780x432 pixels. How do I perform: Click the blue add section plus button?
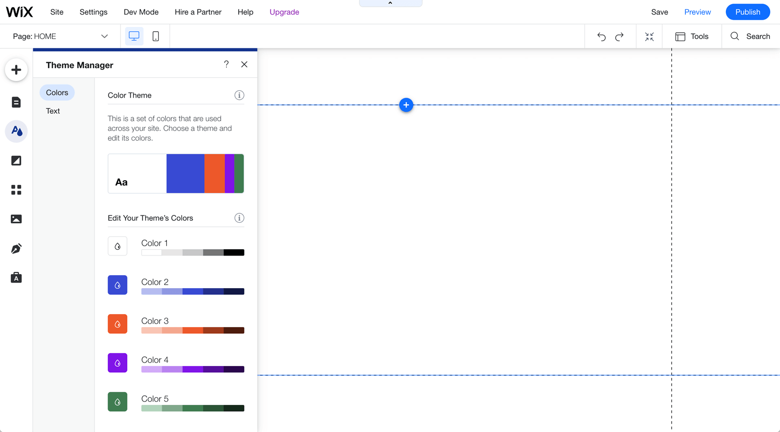406,105
